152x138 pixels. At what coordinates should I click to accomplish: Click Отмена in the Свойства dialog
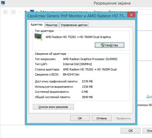[x=102, y=118]
